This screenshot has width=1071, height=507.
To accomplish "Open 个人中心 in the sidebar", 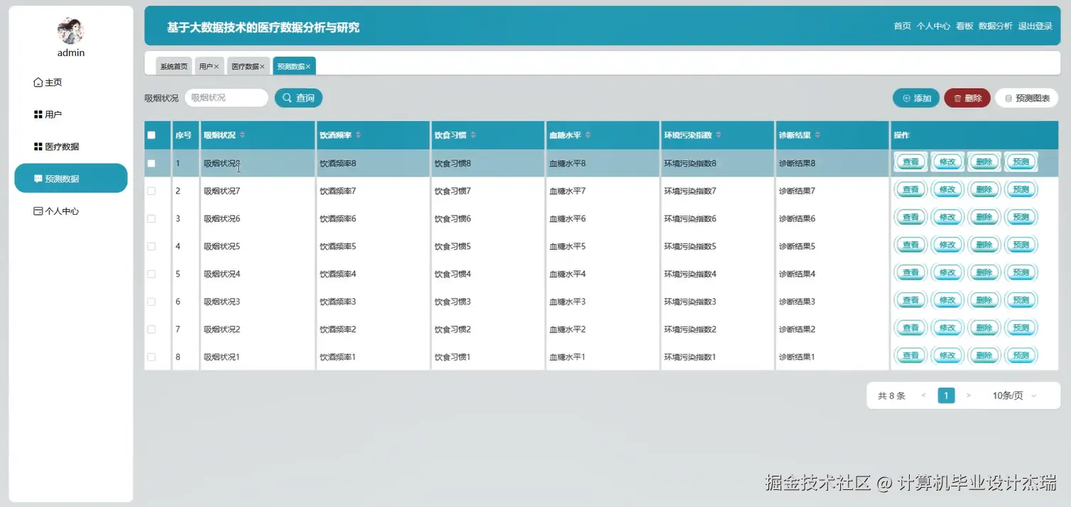I will pos(57,211).
